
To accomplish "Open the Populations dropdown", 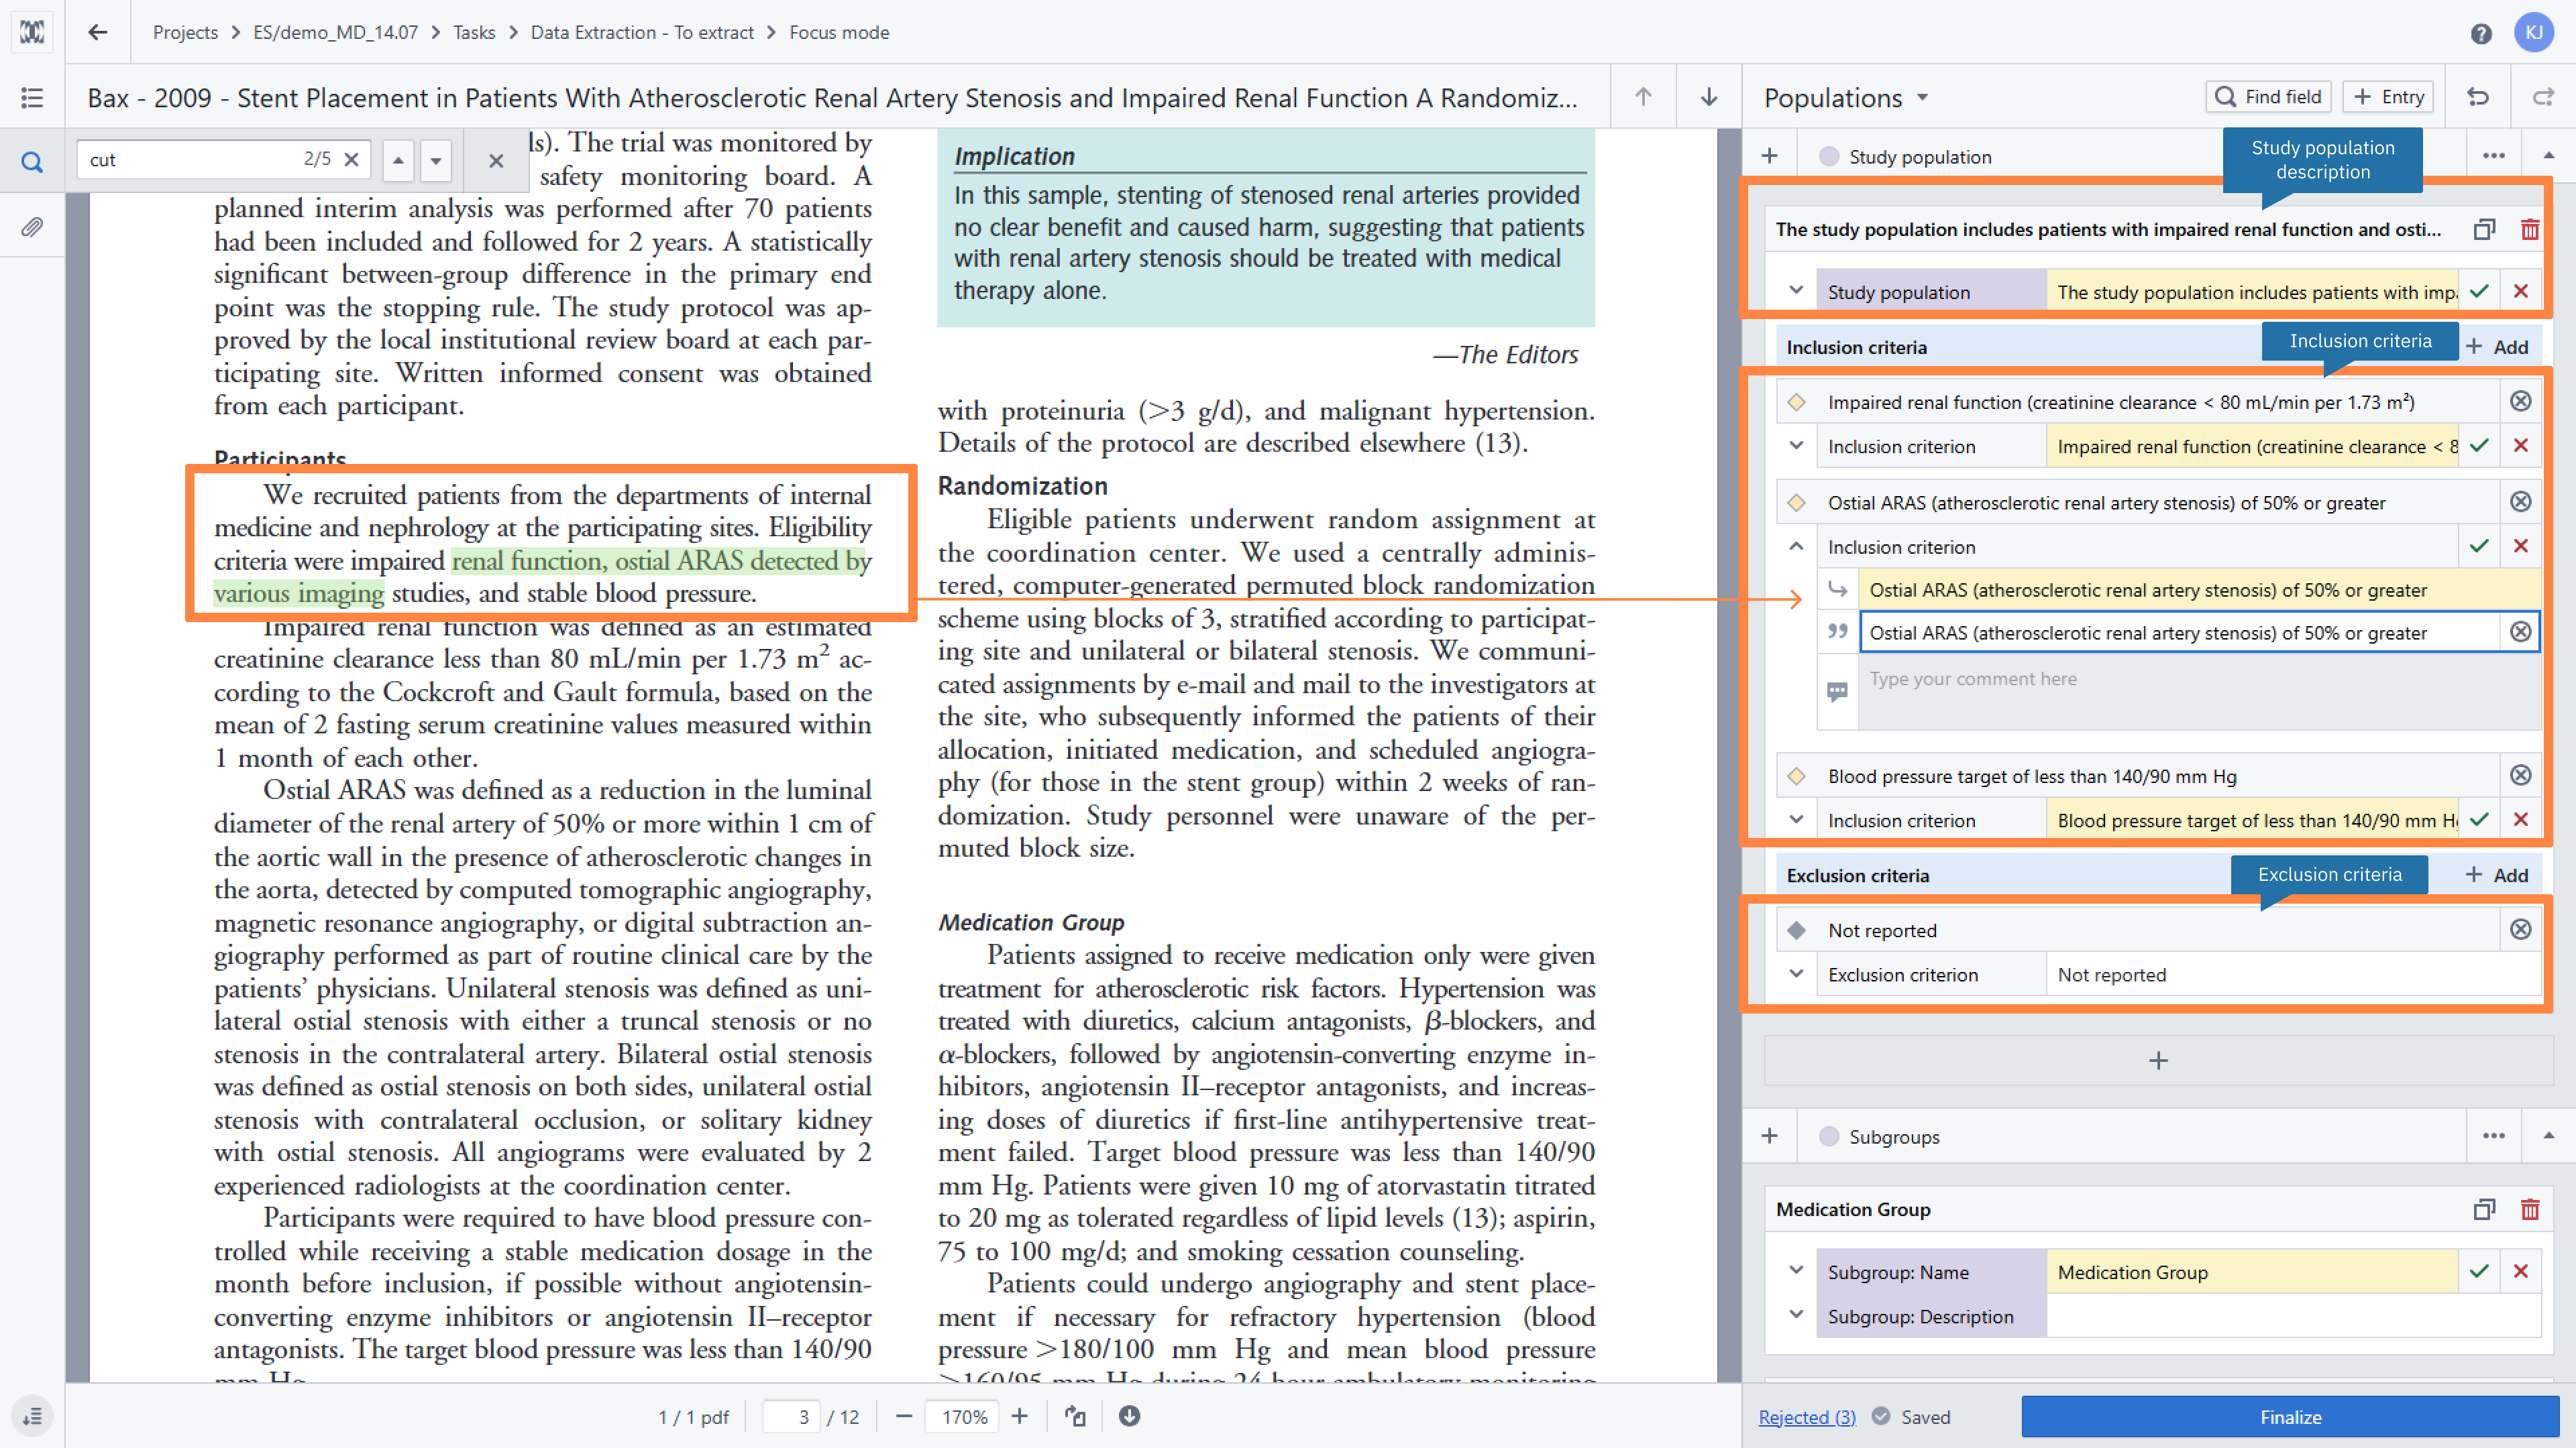I will pyautogui.click(x=1846, y=97).
